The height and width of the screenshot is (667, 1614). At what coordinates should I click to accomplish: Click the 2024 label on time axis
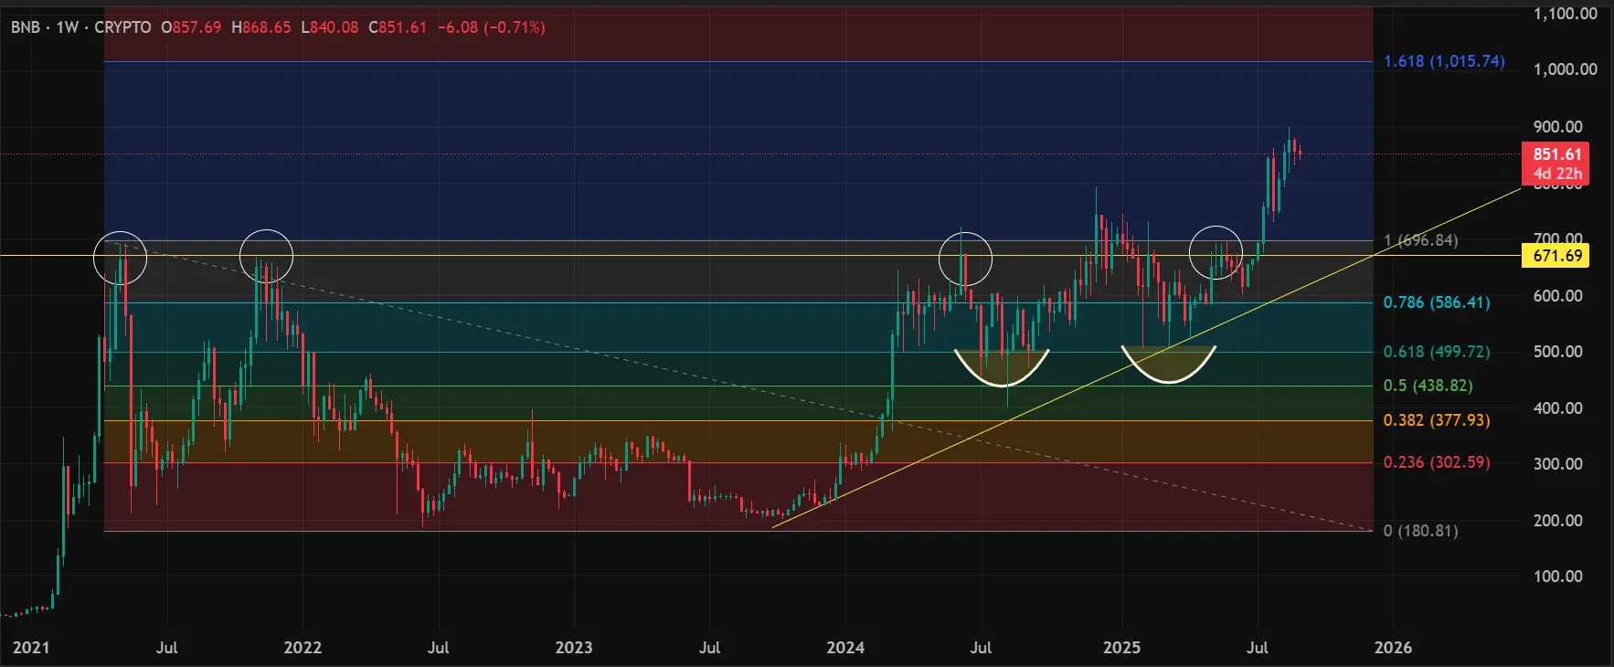(x=845, y=648)
